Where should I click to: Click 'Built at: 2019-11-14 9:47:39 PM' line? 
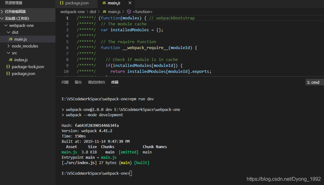96,142
